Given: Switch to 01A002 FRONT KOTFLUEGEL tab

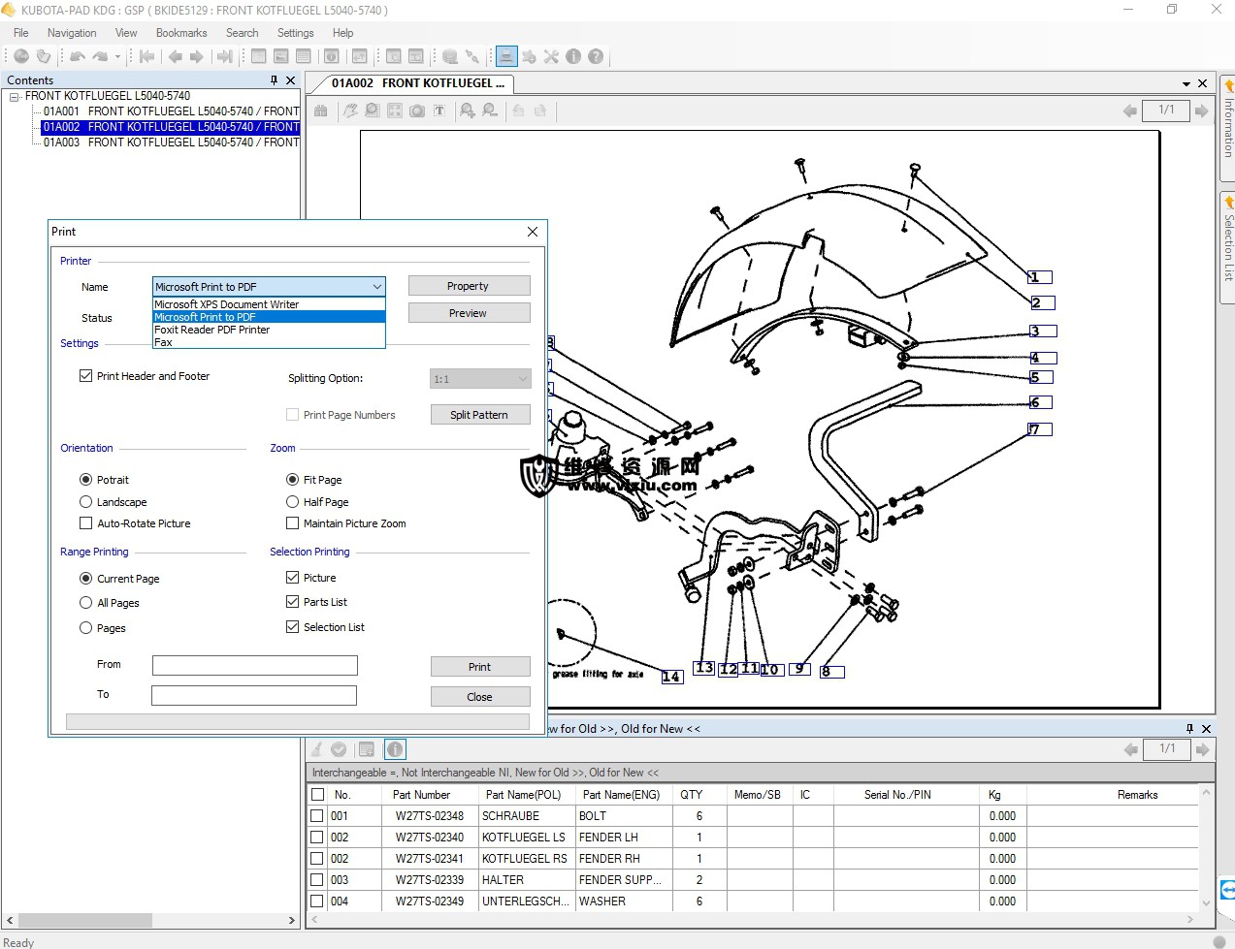Looking at the screenshot, I should (x=417, y=83).
